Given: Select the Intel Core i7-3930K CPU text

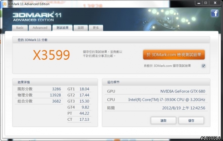Looking at the screenshot, I should click(167, 99).
